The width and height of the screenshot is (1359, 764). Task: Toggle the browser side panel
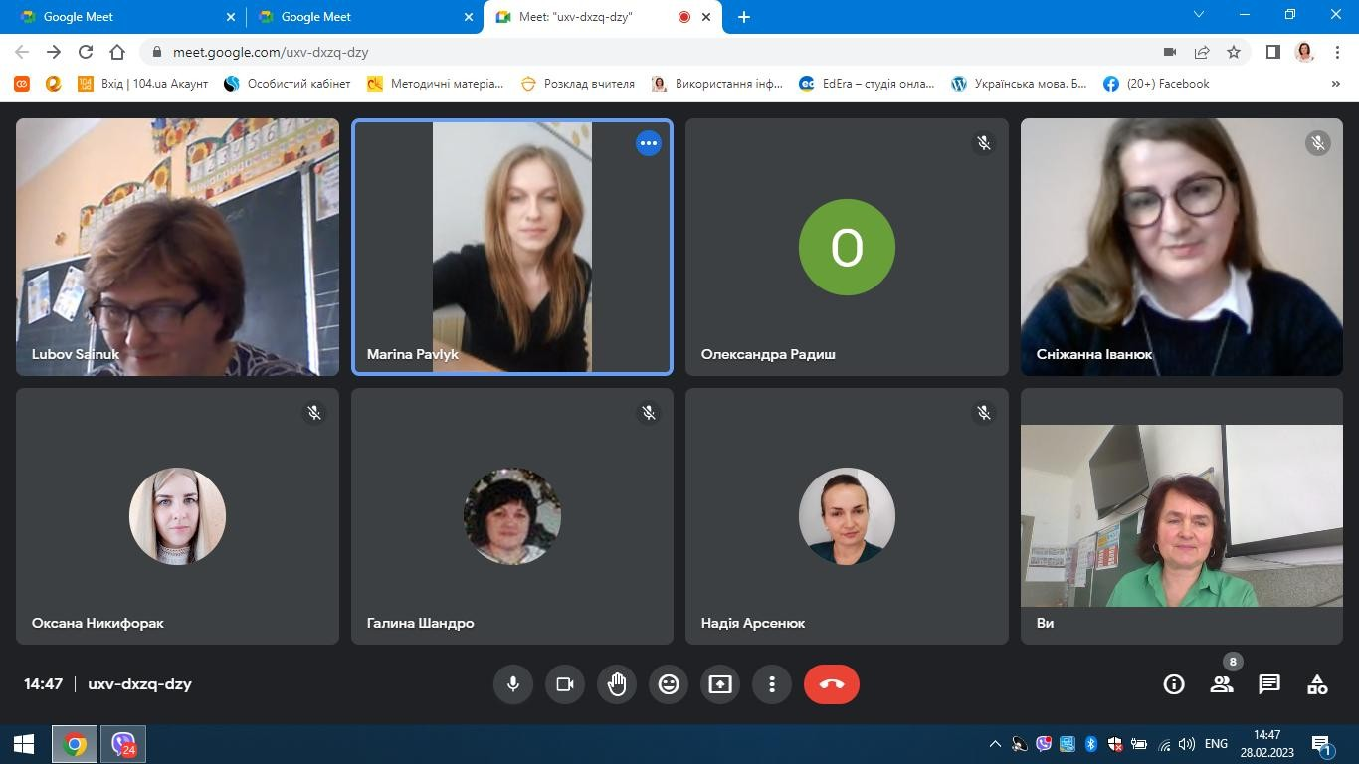(x=1272, y=52)
